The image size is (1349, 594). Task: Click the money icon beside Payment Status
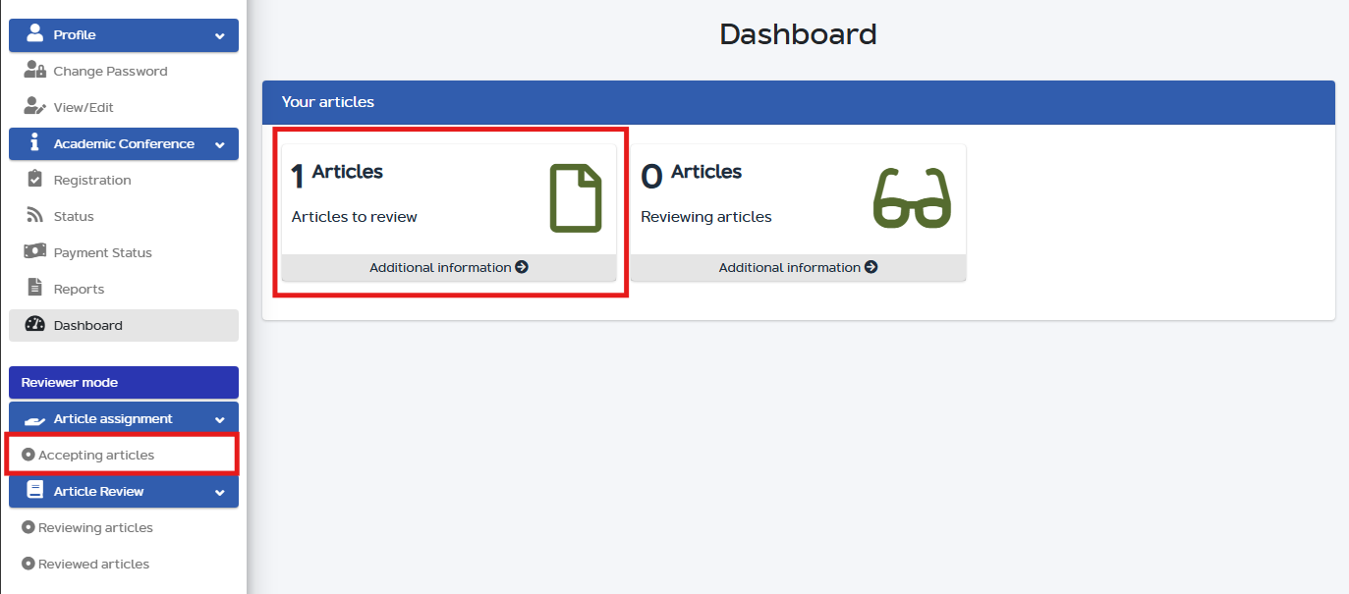[x=35, y=252]
